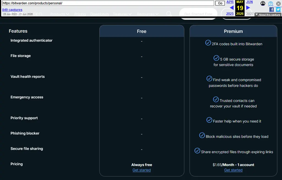282x180 pixels.
Task: Expand the Features menu in site header
Action: click(122, 14)
